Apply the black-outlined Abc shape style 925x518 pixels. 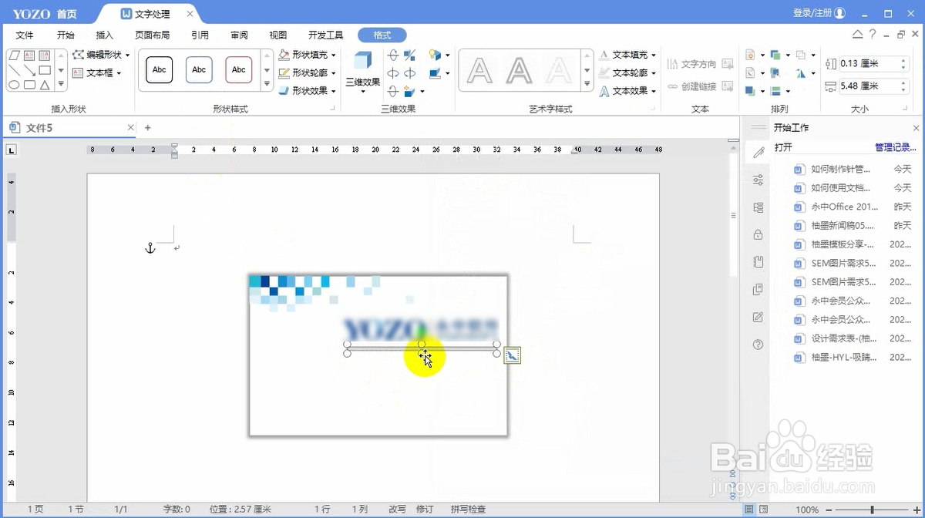click(159, 70)
